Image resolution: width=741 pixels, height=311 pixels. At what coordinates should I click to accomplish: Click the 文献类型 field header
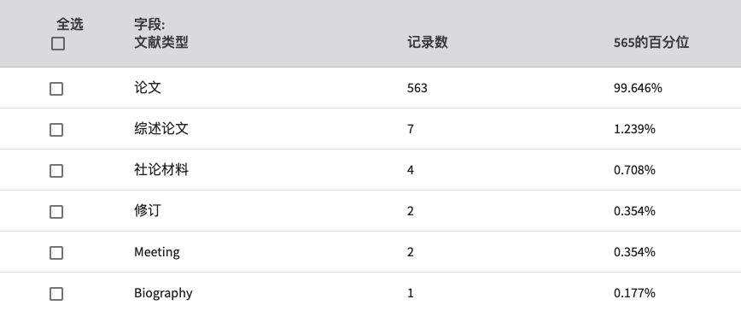161,43
